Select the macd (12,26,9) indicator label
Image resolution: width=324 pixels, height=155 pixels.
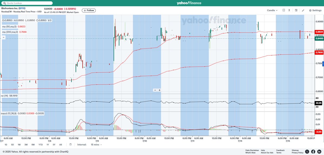click(9, 113)
